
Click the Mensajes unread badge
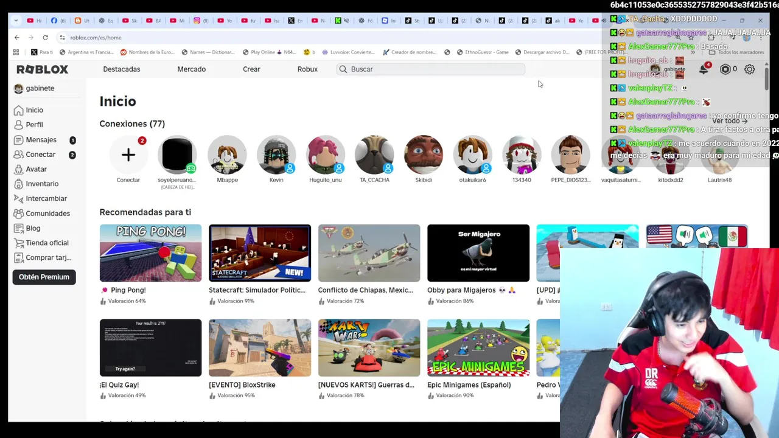click(x=72, y=141)
